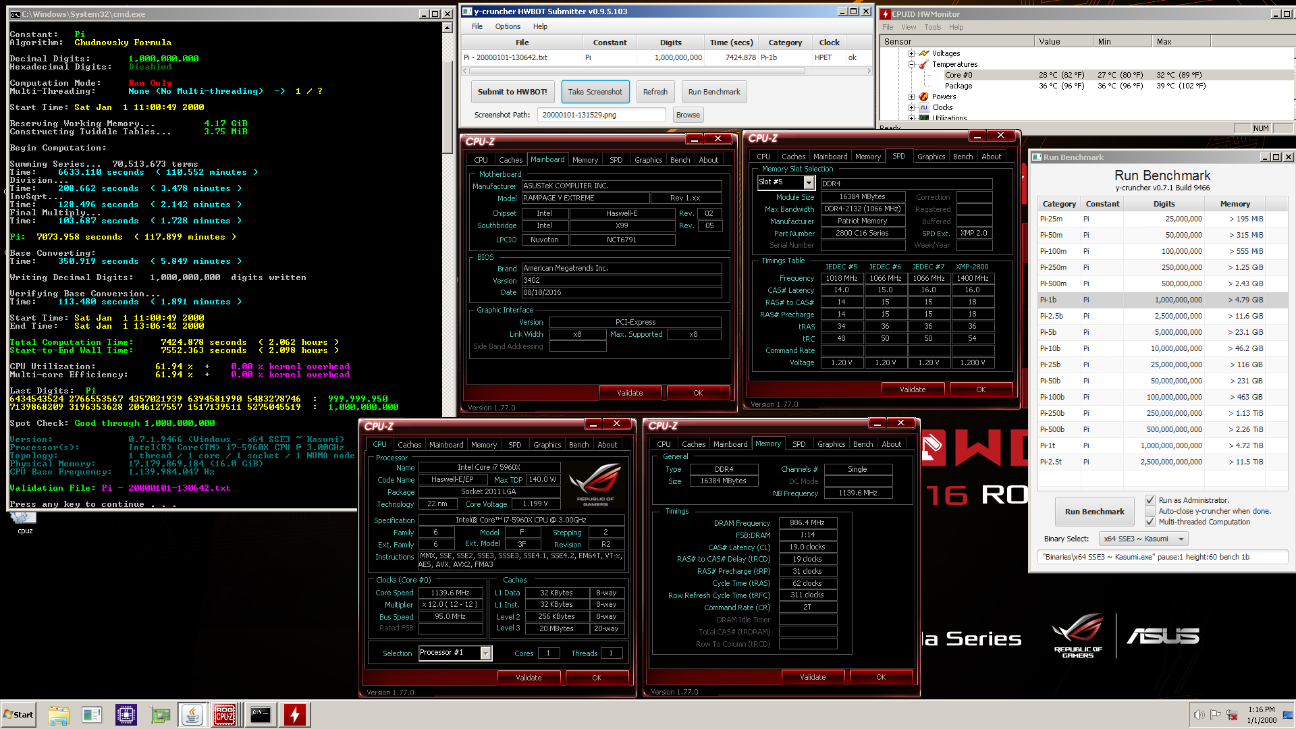The width and height of the screenshot is (1296, 729).
Task: Click Submit to HWBOT! button
Action: pos(512,92)
